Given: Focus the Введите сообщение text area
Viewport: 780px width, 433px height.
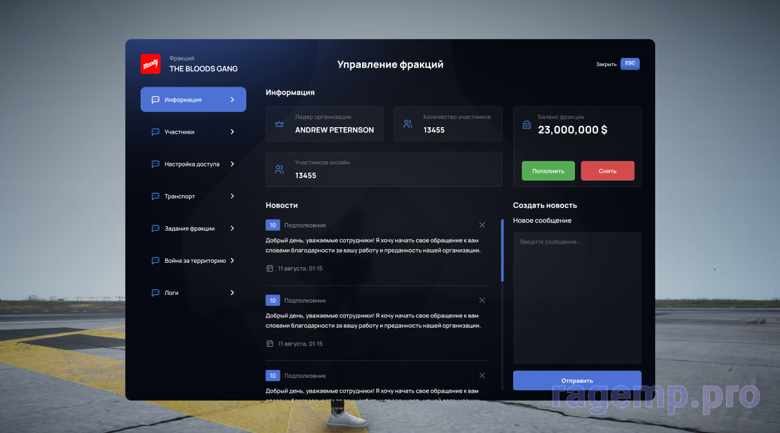Looking at the screenshot, I should 577,298.
